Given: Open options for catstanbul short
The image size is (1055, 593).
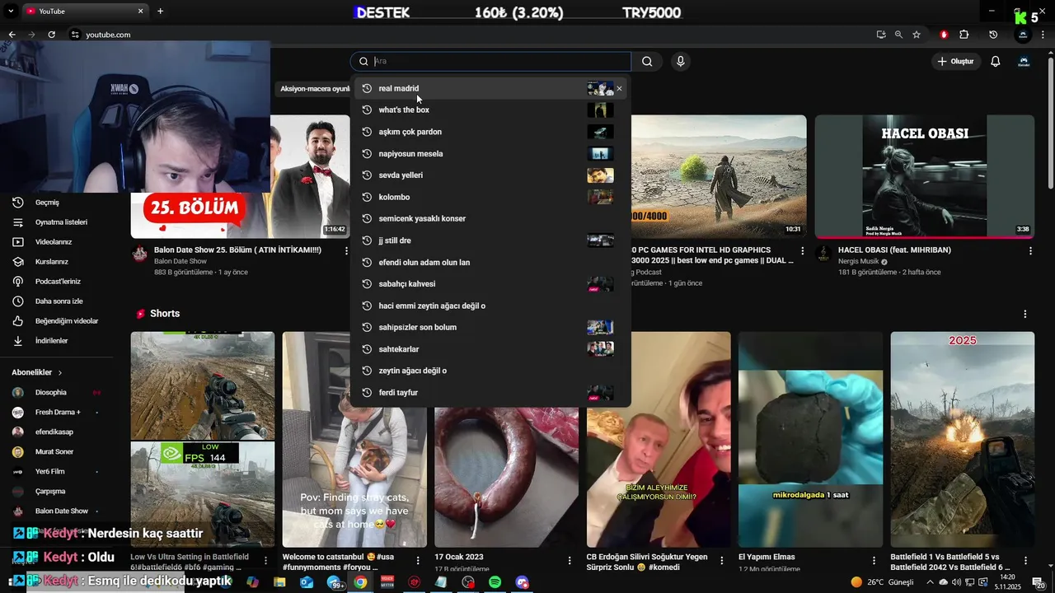Looking at the screenshot, I should coord(418,560).
